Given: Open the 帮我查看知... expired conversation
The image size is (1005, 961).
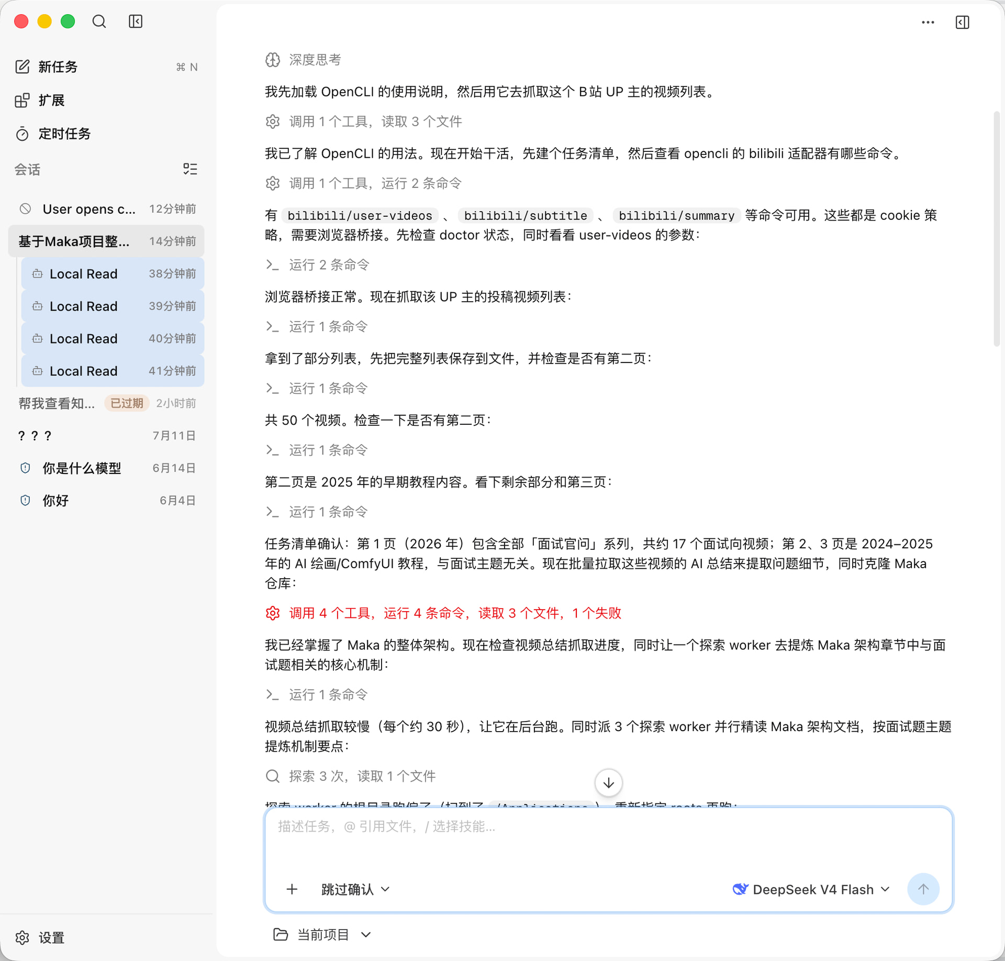Looking at the screenshot, I should tap(106, 404).
